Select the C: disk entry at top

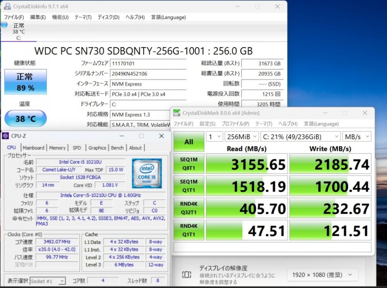19,32
